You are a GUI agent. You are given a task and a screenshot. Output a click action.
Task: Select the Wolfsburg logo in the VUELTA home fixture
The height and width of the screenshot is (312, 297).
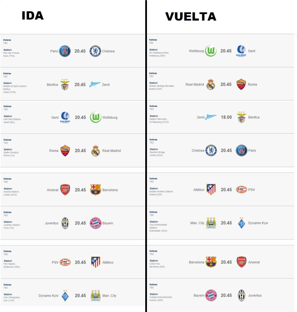(210, 51)
